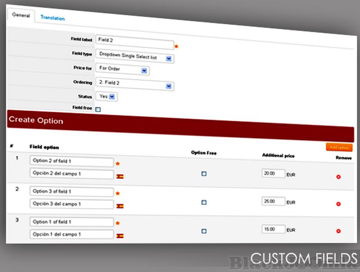Toggle Option Free checkbox for row 3
The height and width of the screenshot is (272, 360).
pos(204,231)
